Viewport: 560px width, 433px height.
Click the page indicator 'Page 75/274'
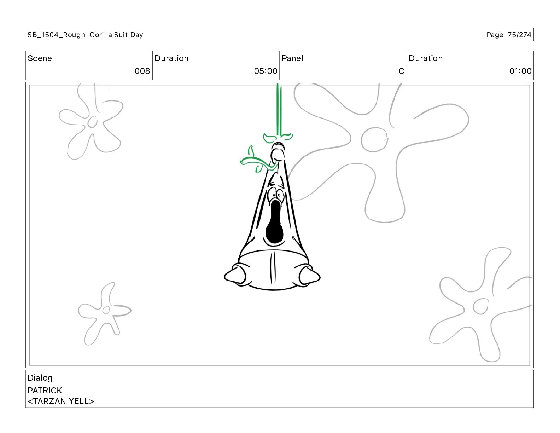coord(509,35)
